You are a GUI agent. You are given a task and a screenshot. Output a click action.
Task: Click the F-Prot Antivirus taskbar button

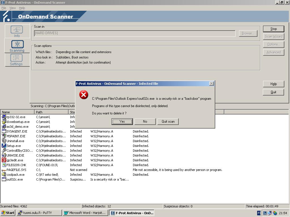132,213
